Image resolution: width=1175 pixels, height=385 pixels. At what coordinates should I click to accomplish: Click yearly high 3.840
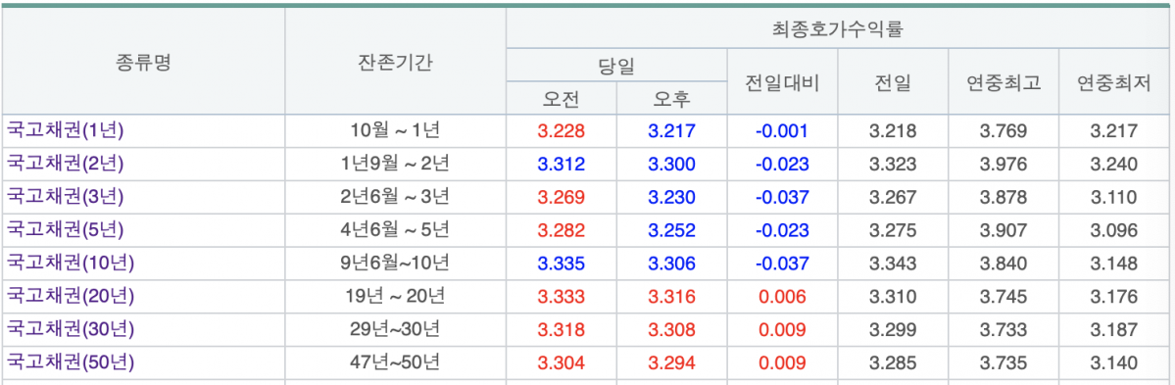coord(1004,263)
